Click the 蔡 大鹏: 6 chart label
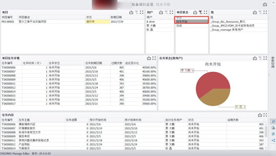 187,70
